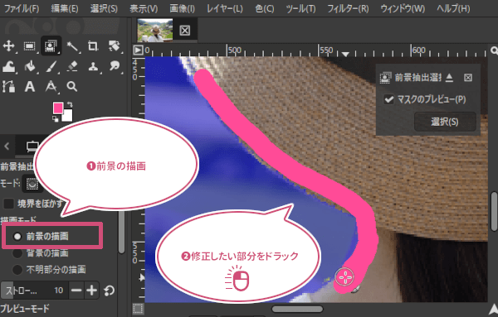Viewport: 498px width, 317px height.
Task: Select the Bucket Fill tool
Action: 30,66
